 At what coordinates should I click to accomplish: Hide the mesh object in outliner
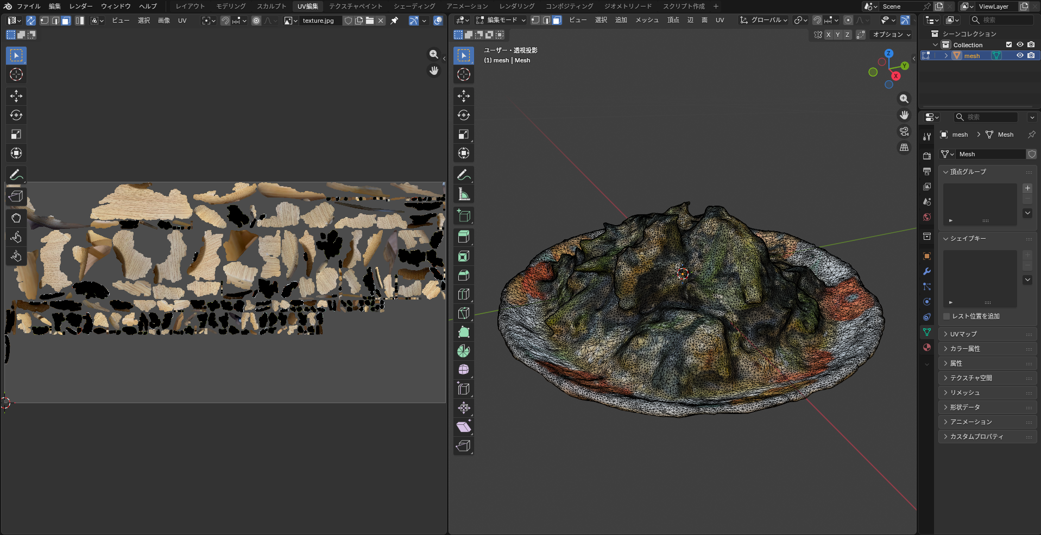point(1020,55)
